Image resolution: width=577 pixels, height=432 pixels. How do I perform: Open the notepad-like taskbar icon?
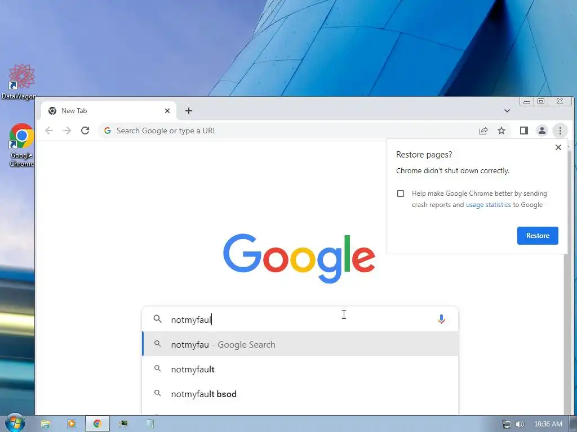[150, 424]
